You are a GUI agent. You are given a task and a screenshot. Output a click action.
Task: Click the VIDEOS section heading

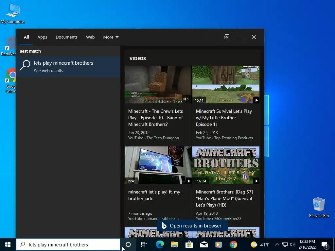point(138,59)
